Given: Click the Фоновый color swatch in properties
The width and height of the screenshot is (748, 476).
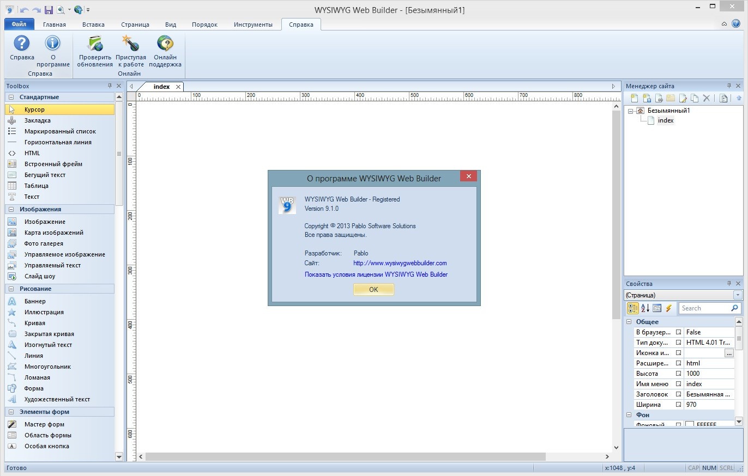Looking at the screenshot, I should click(x=690, y=424).
